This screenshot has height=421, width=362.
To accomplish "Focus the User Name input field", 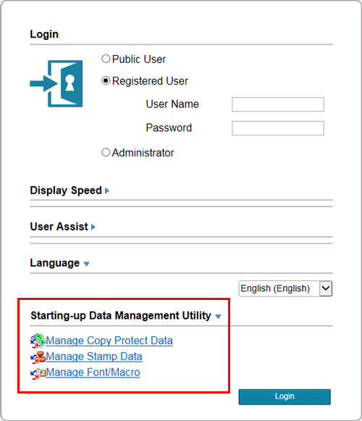I will pos(278,104).
